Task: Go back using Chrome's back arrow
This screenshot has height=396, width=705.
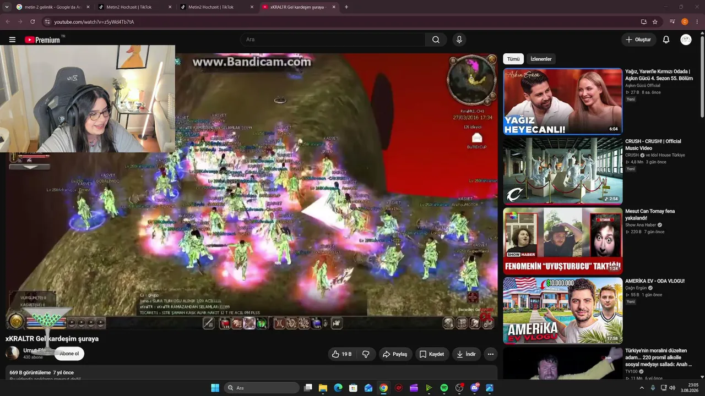Action: [x=7, y=21]
